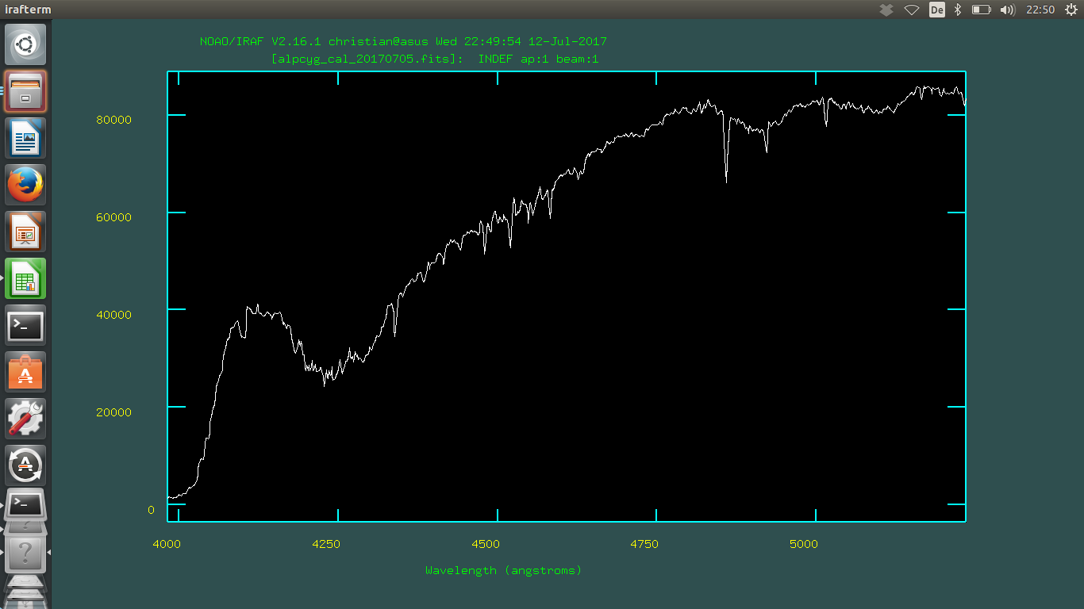Start Firefox web browser

pos(26,185)
